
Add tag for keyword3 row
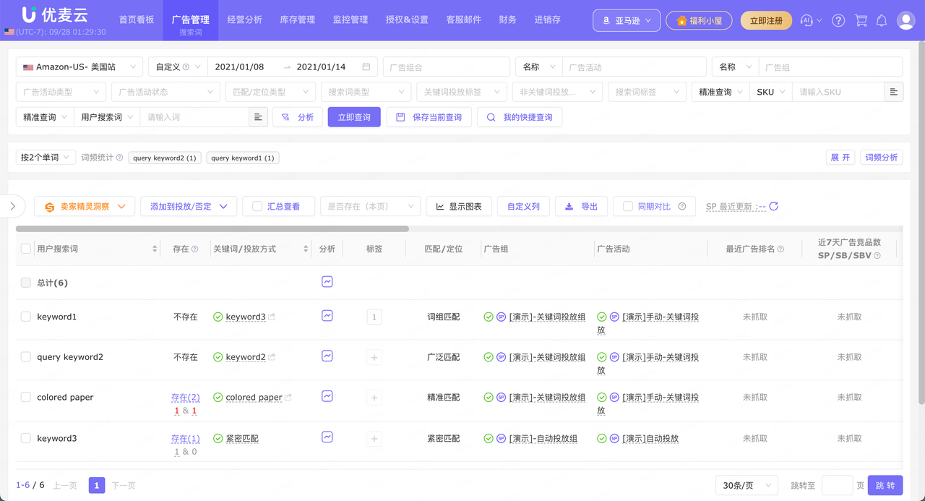374,438
